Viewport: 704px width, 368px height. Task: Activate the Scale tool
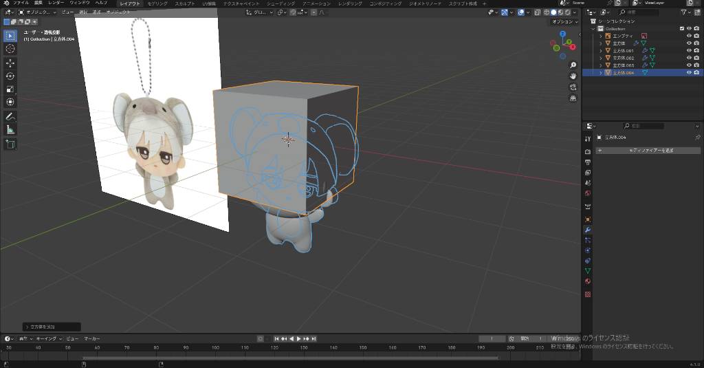(x=10, y=89)
